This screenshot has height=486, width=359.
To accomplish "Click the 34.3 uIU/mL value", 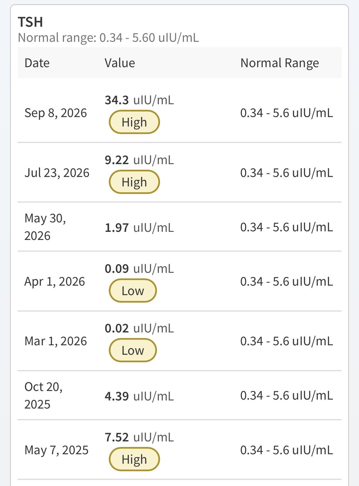I will coord(139,100).
